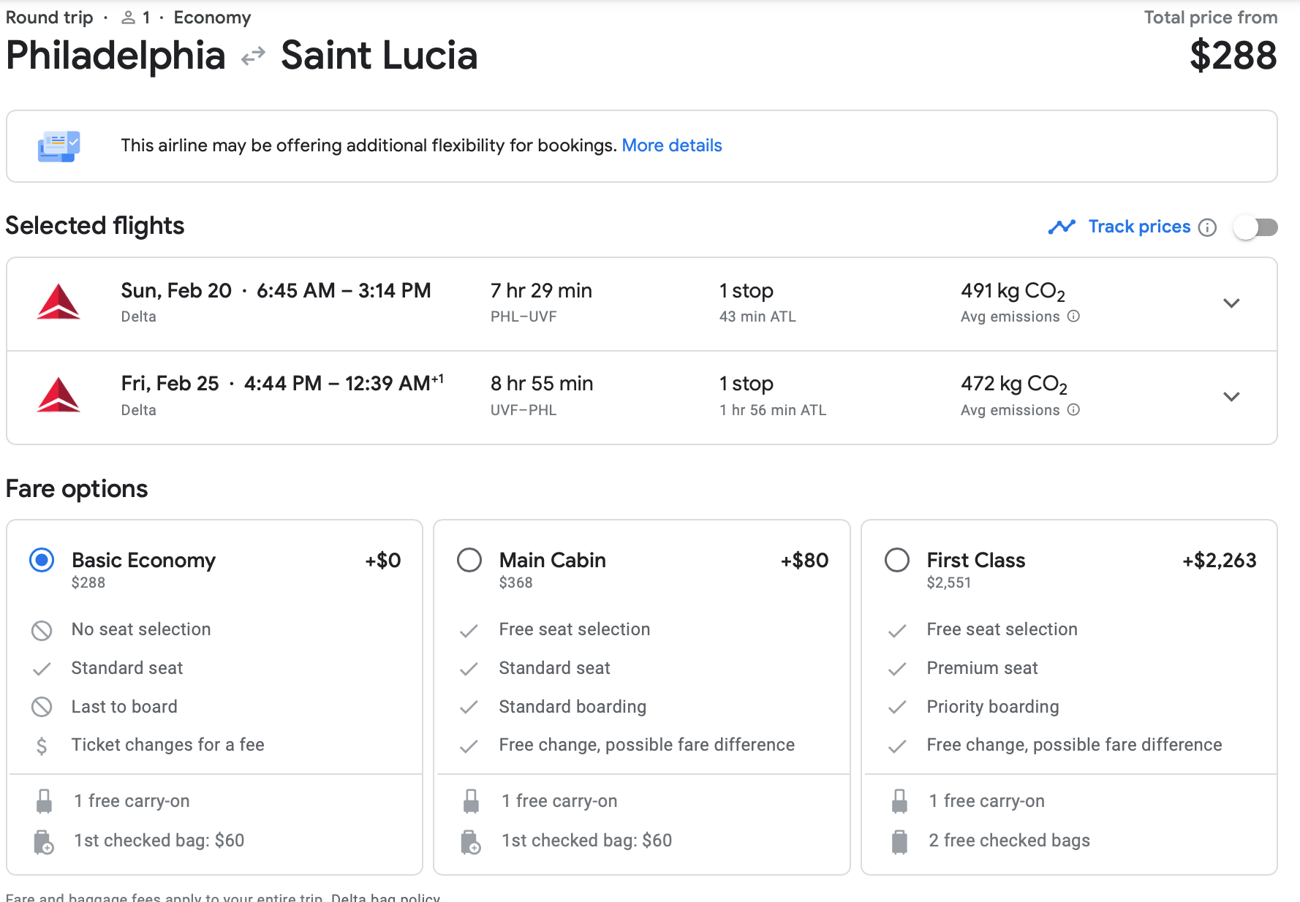Click the no seat selection prohibited icon
The height and width of the screenshot is (902, 1300).
42,630
